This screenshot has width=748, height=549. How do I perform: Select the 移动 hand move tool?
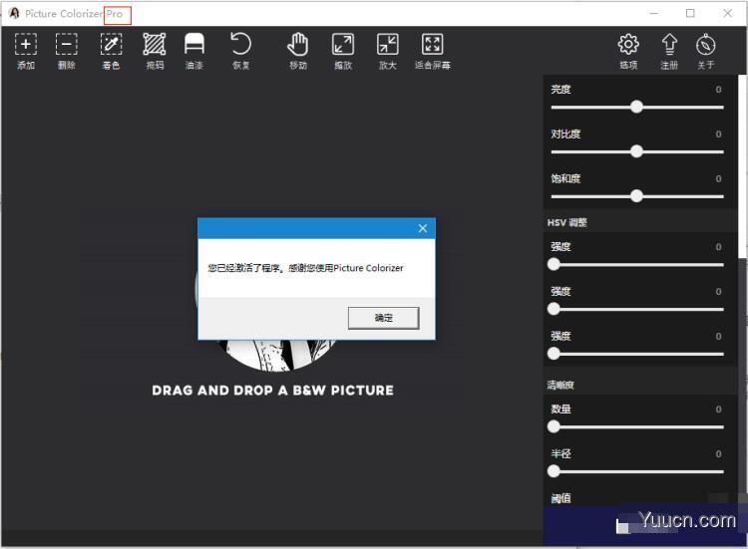click(x=297, y=51)
